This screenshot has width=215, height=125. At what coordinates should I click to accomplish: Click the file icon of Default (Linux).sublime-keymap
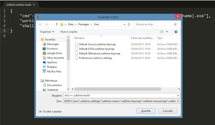click(76, 44)
